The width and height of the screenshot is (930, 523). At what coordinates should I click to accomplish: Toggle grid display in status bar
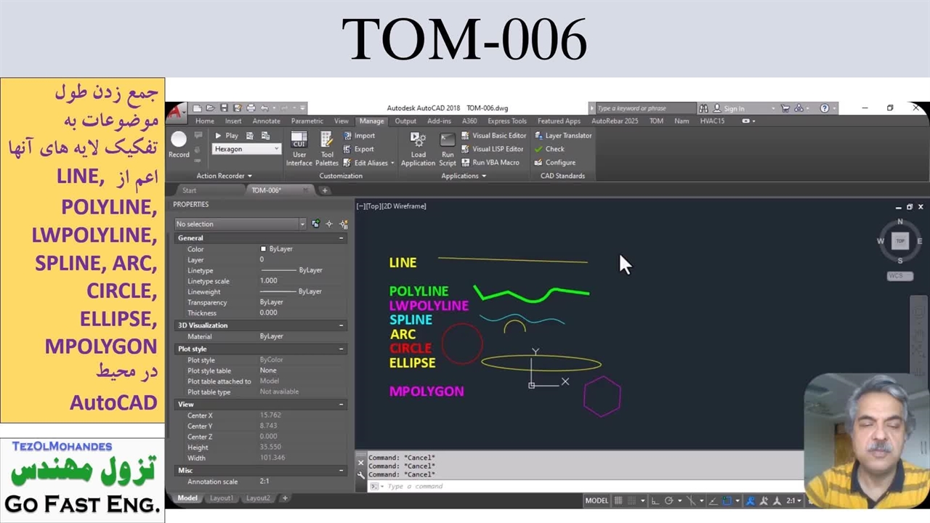[618, 500]
